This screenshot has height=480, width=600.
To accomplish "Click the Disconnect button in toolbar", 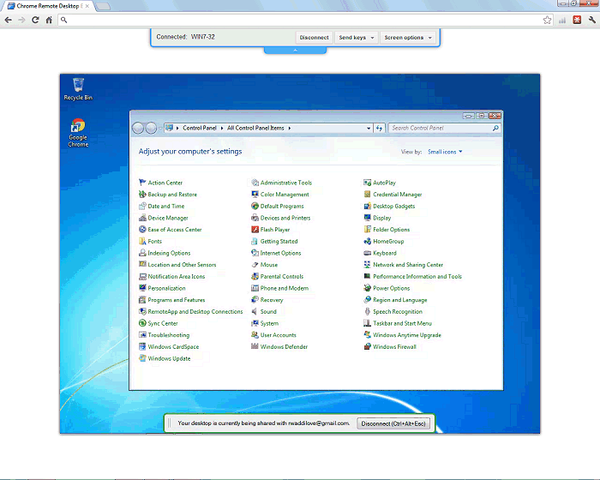I will pos(315,38).
